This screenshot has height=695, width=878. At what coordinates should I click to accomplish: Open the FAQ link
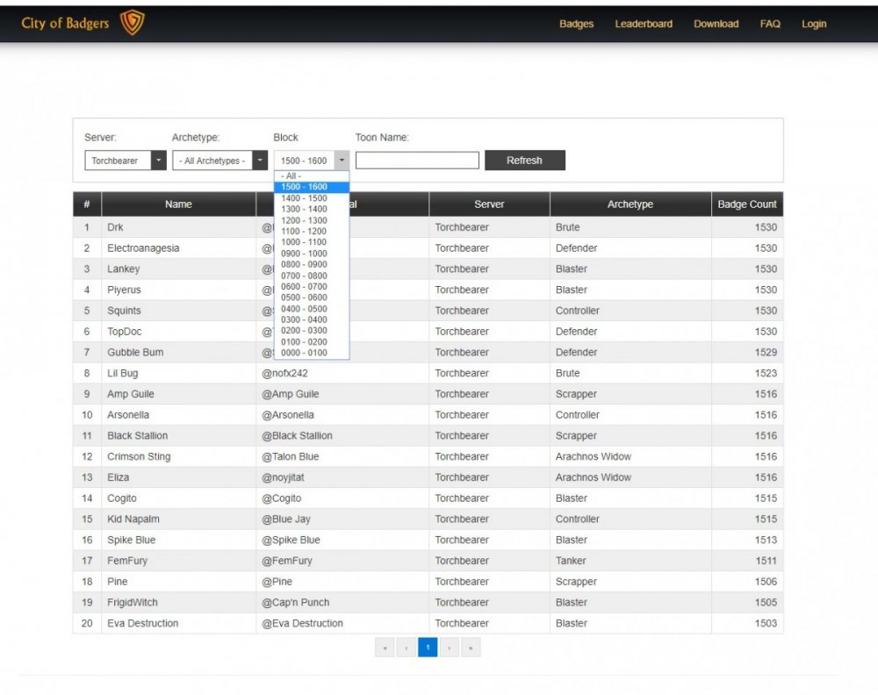770,24
